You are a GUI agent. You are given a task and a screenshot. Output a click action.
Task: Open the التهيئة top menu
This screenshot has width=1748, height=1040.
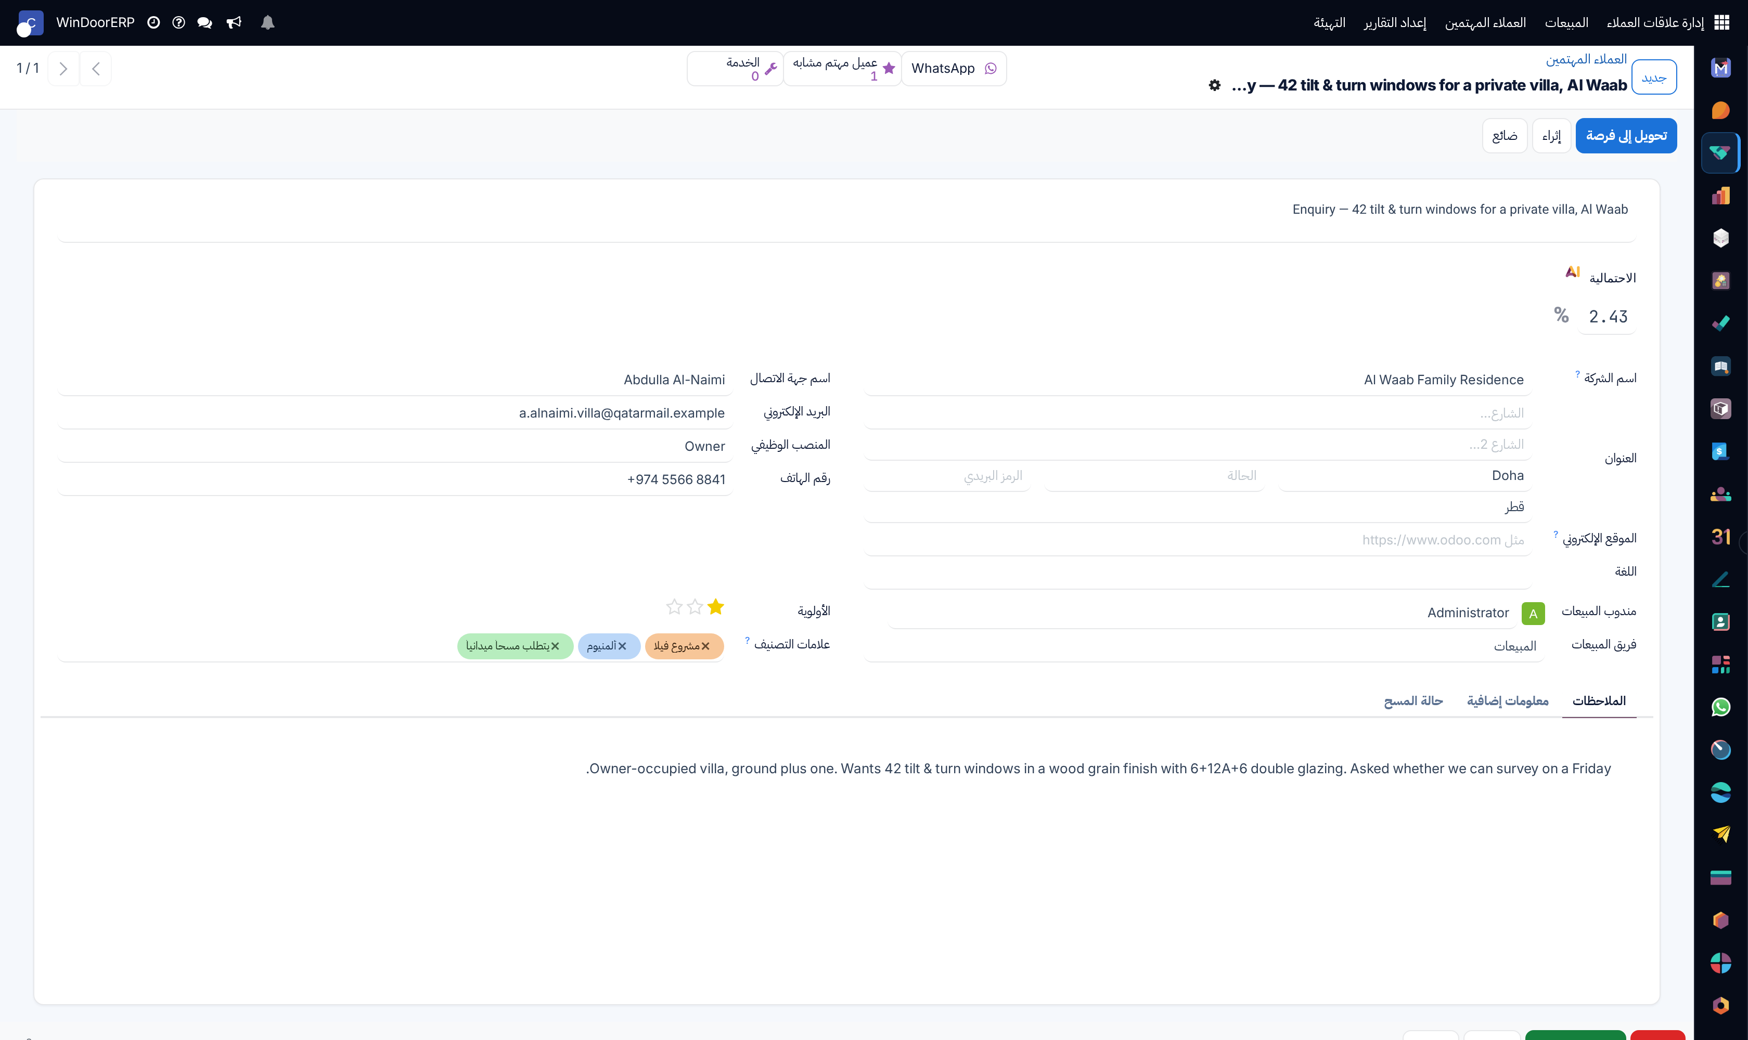pos(1329,22)
